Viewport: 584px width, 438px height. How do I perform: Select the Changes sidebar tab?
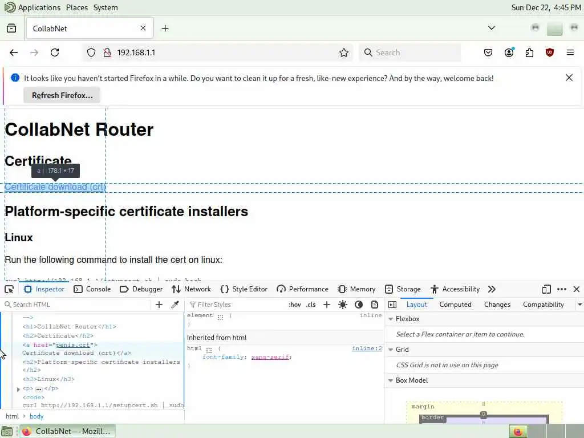(497, 305)
